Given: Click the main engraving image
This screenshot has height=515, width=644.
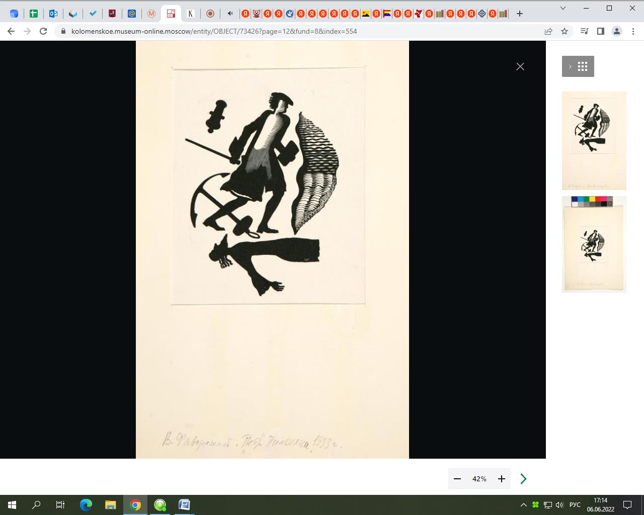Looking at the screenshot, I should pyautogui.click(x=272, y=249).
